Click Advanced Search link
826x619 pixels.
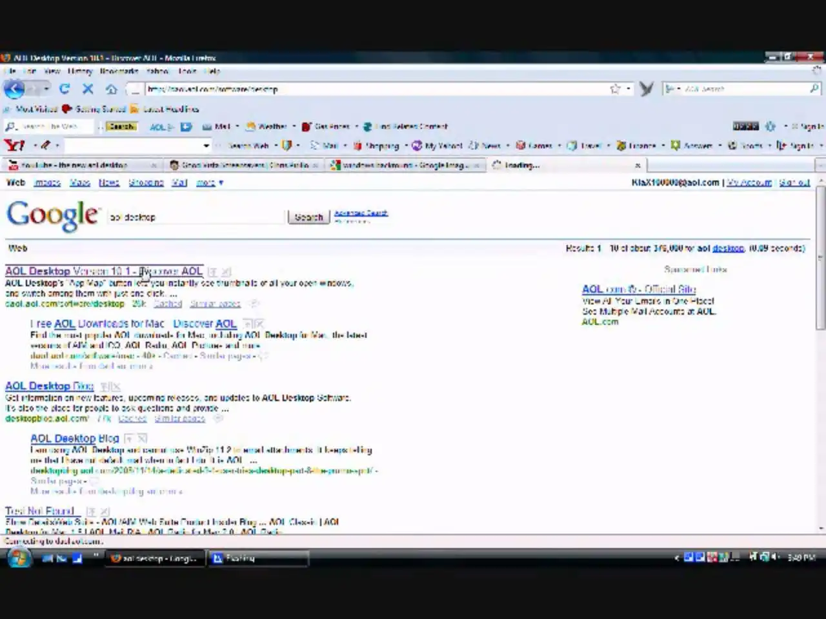click(x=361, y=213)
